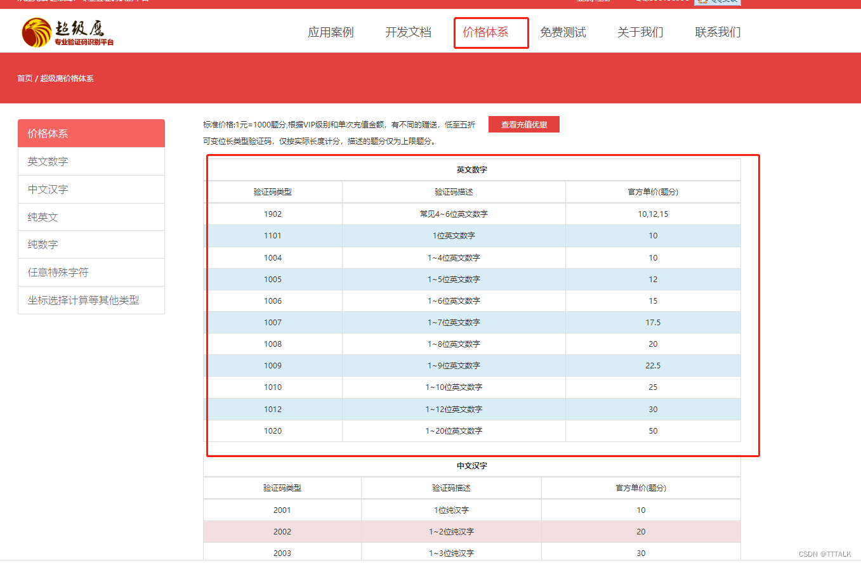This screenshot has height=563, width=861.
Task: Click price 22.5 cell
Action: tap(653, 366)
